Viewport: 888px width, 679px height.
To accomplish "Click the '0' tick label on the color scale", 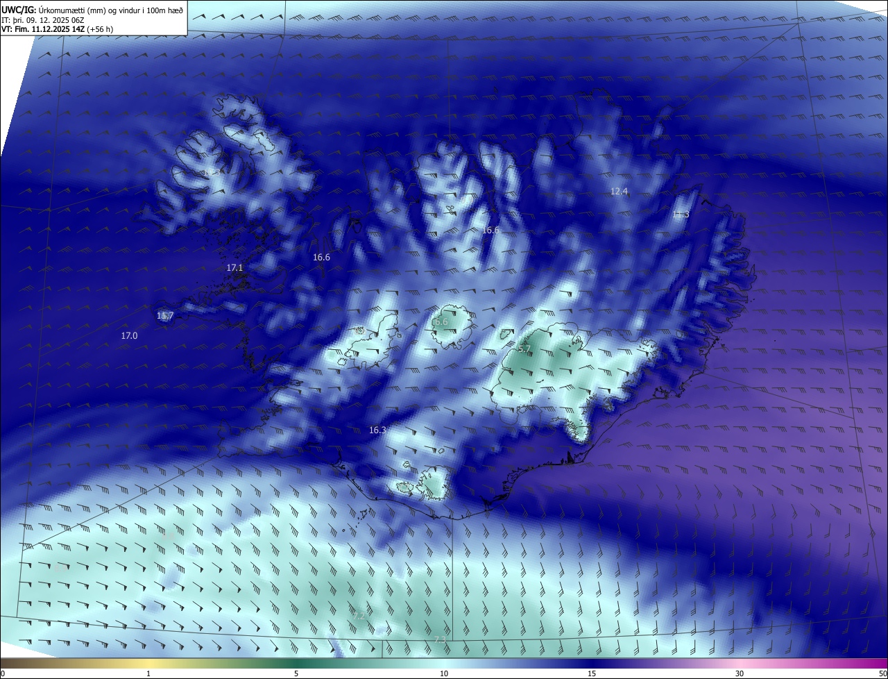I will click(3, 673).
